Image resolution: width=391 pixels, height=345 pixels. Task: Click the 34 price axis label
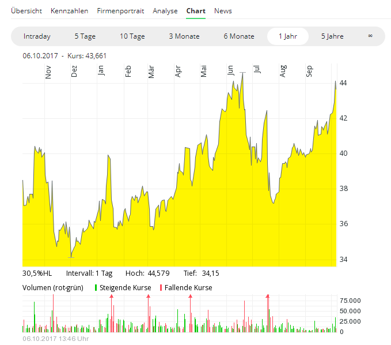(x=343, y=260)
